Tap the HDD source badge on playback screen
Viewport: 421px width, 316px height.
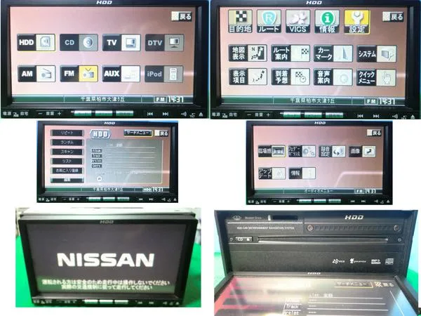click(100, 134)
